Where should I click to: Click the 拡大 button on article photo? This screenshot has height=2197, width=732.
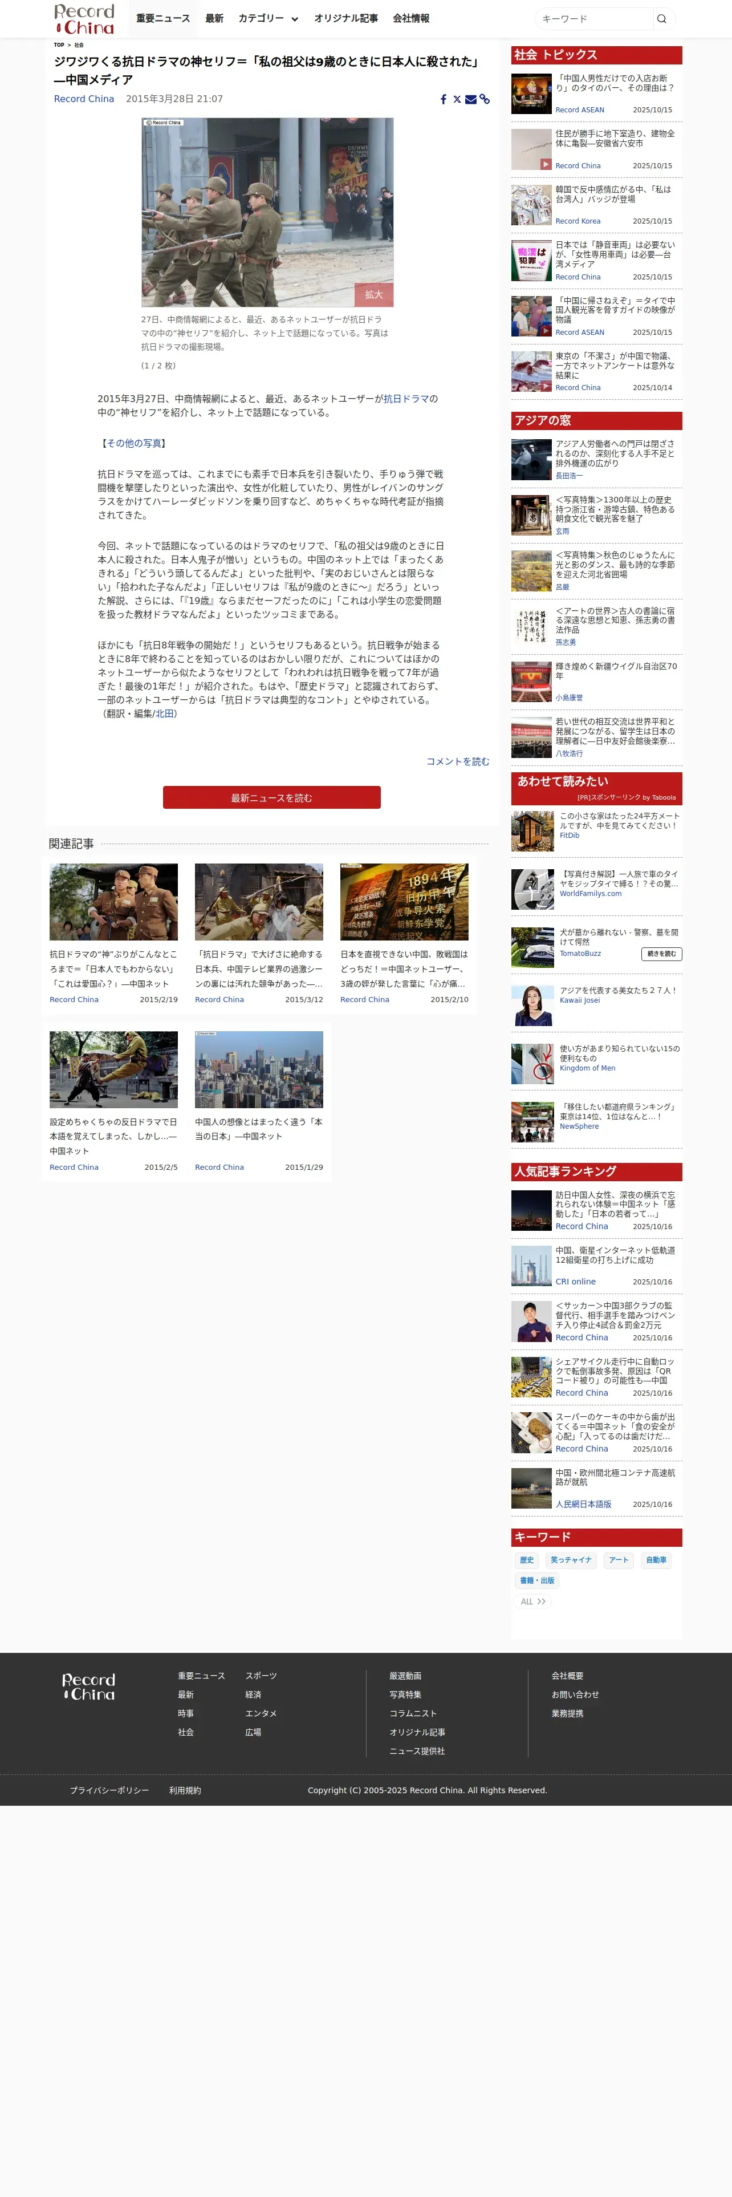tap(374, 294)
